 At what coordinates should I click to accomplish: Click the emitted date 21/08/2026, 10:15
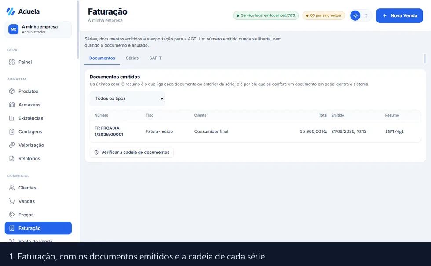pyautogui.click(x=348, y=131)
